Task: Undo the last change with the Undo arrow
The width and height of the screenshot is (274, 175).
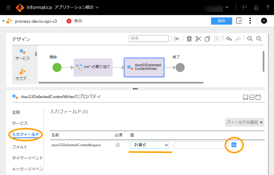Action: 229,38
